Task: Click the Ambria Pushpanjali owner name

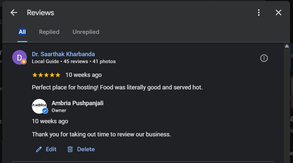Action: tap(77, 103)
